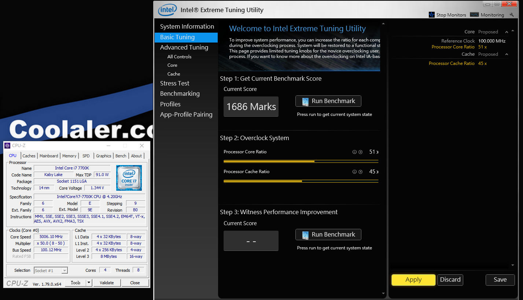523x300 pixels.
Task: Click proposed panel scrollbar down arrow
Action: [x=512, y=265]
